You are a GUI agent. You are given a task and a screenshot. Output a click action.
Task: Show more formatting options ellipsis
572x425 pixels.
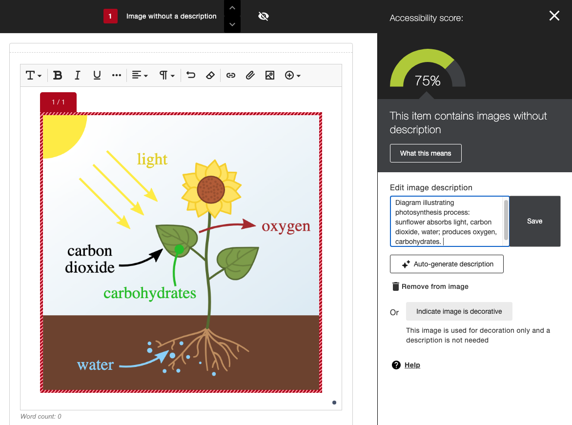click(x=116, y=75)
